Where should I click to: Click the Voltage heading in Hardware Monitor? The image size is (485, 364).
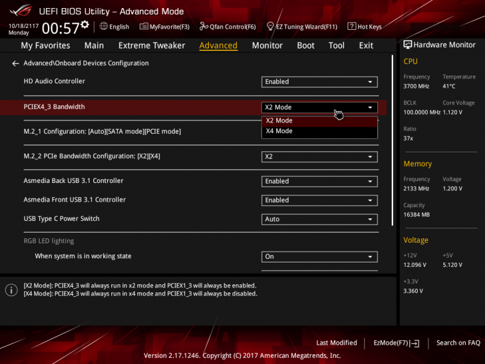416,240
